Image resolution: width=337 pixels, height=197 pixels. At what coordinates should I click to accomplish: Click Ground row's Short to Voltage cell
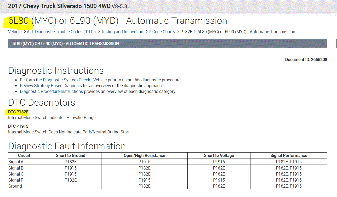[219, 186]
